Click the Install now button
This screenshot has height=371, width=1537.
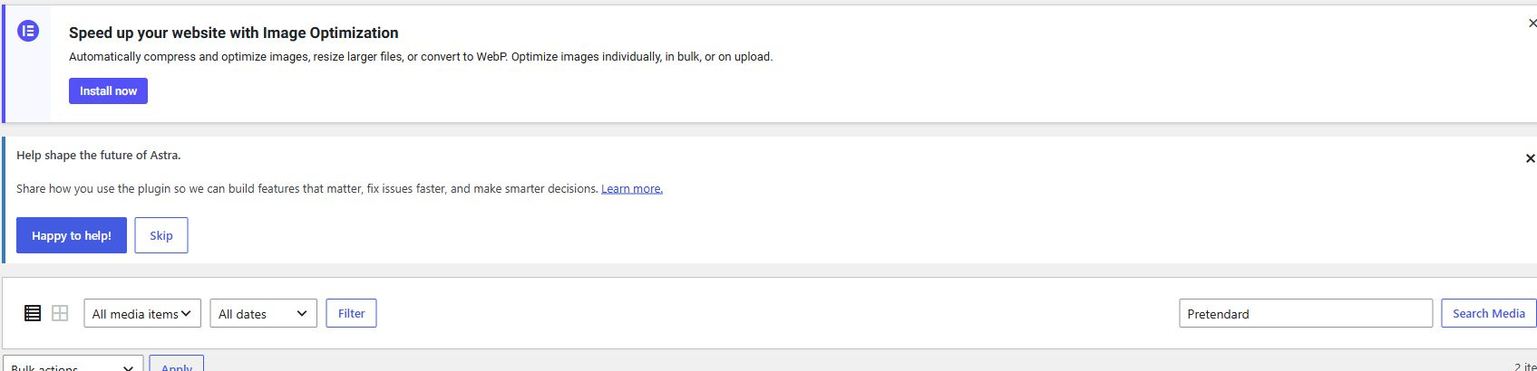108,90
